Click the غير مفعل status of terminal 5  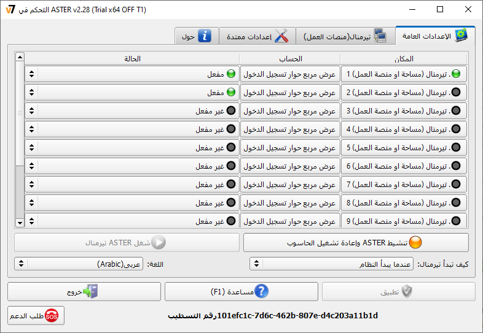tap(132, 148)
